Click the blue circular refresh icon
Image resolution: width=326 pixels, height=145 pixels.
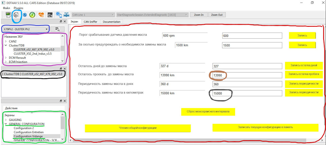tap(25, 15)
